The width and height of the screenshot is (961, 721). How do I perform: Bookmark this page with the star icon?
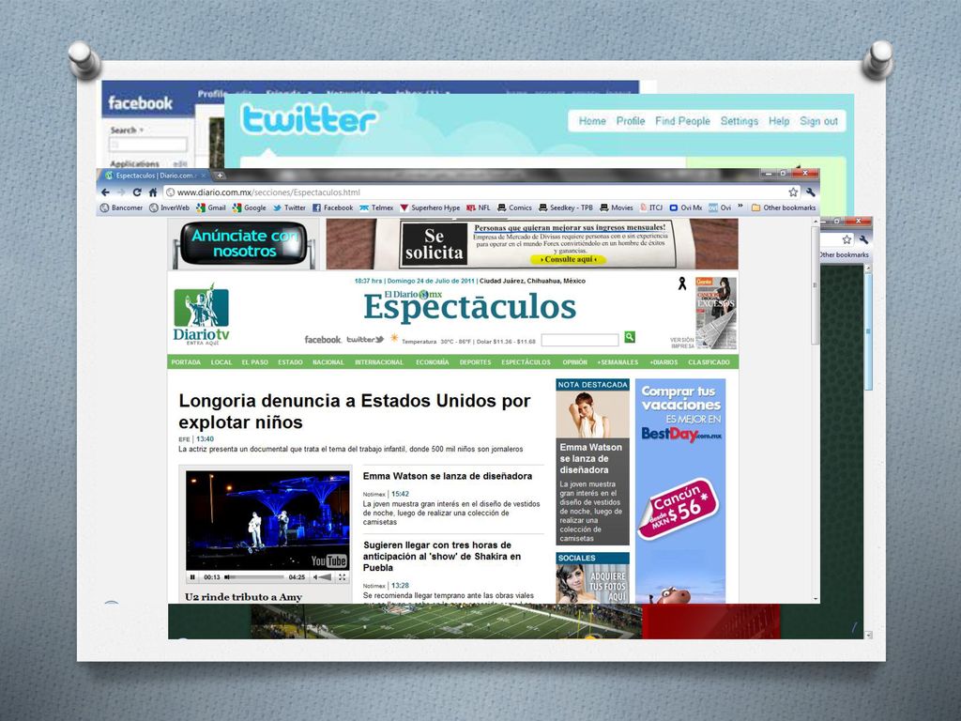click(x=793, y=192)
